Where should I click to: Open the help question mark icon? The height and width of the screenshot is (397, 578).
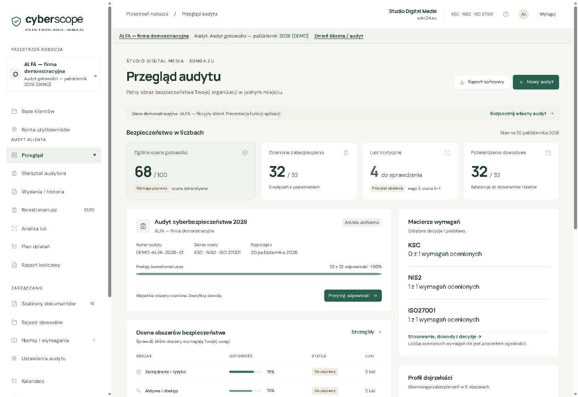pos(506,14)
